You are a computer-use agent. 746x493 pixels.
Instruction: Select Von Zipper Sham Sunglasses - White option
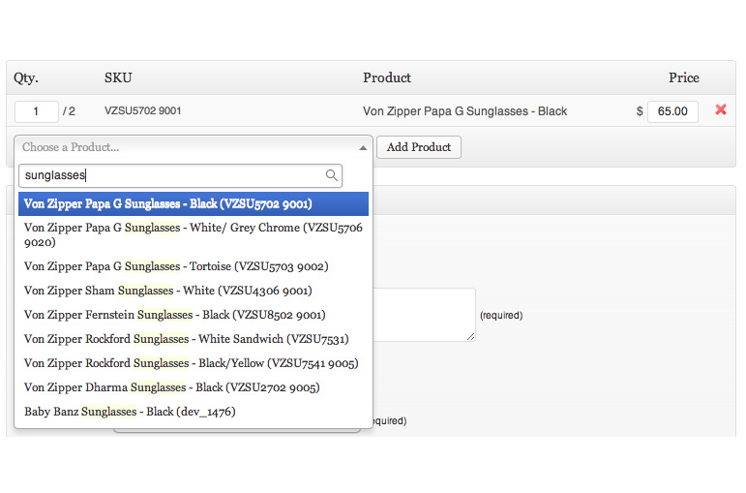click(x=194, y=291)
